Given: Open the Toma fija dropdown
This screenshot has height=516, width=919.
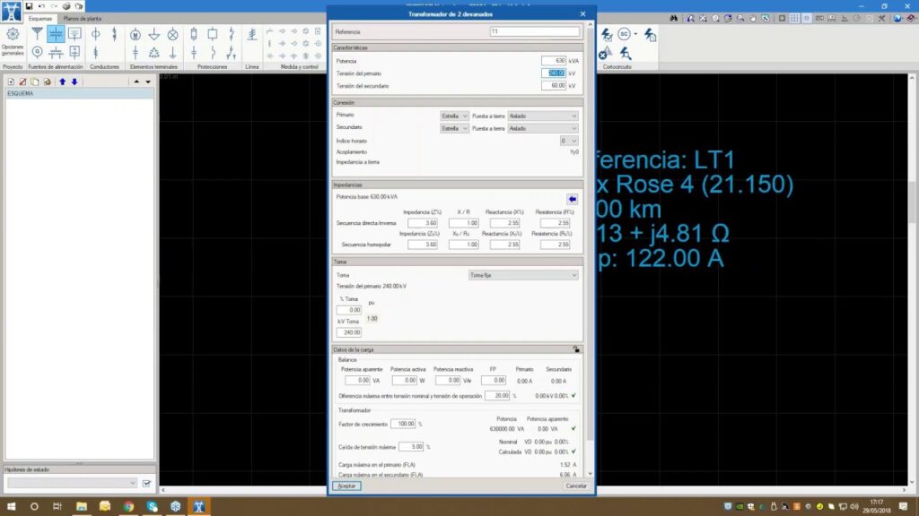Looking at the screenshot, I should [x=523, y=275].
